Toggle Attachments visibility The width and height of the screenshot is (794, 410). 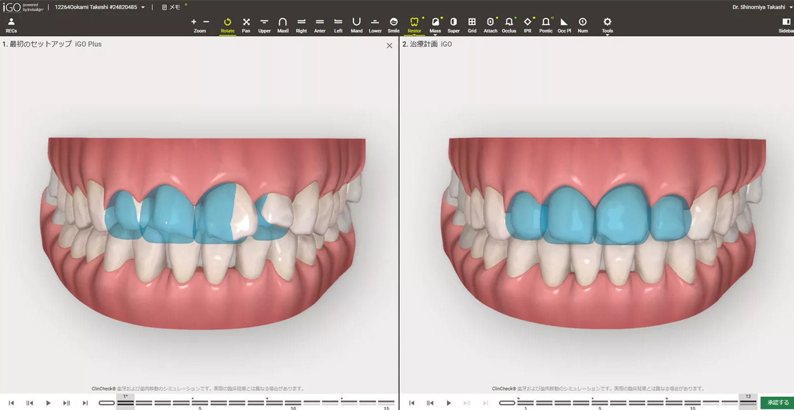pos(490,25)
